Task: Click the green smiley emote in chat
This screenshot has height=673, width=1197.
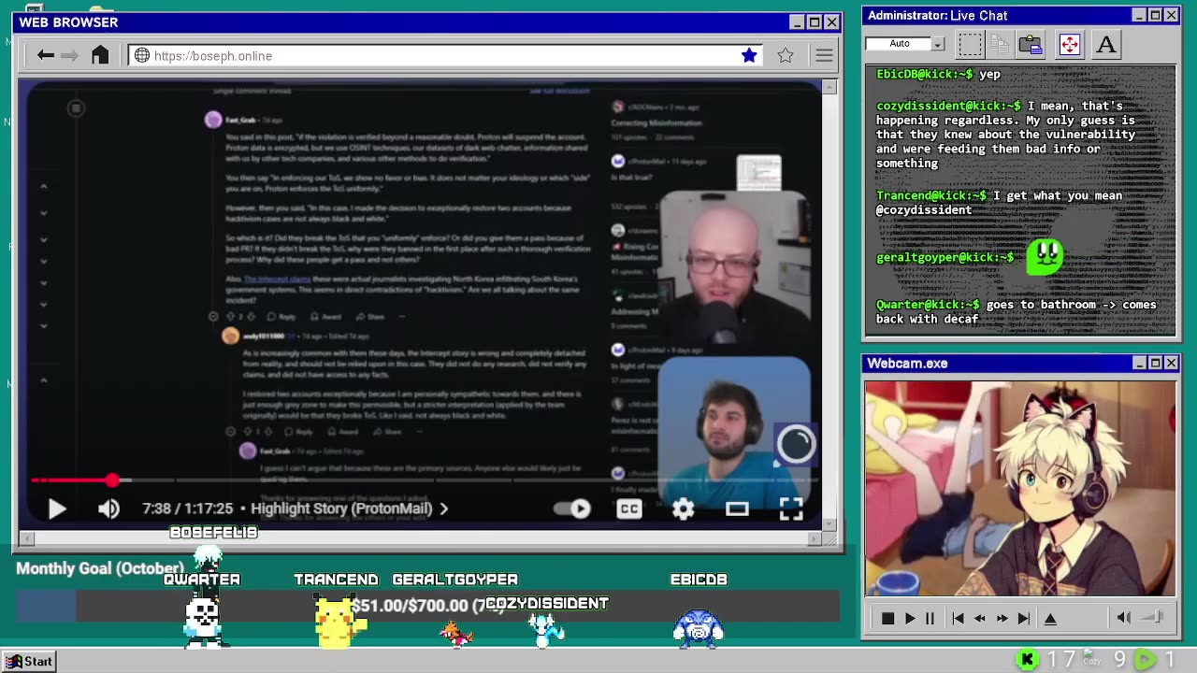Action: pos(1045,256)
